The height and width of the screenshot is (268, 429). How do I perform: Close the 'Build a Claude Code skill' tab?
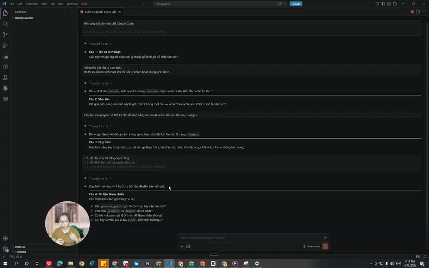pos(120,12)
